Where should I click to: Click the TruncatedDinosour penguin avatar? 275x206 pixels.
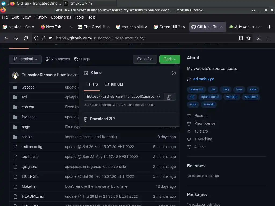[x=15, y=75]
